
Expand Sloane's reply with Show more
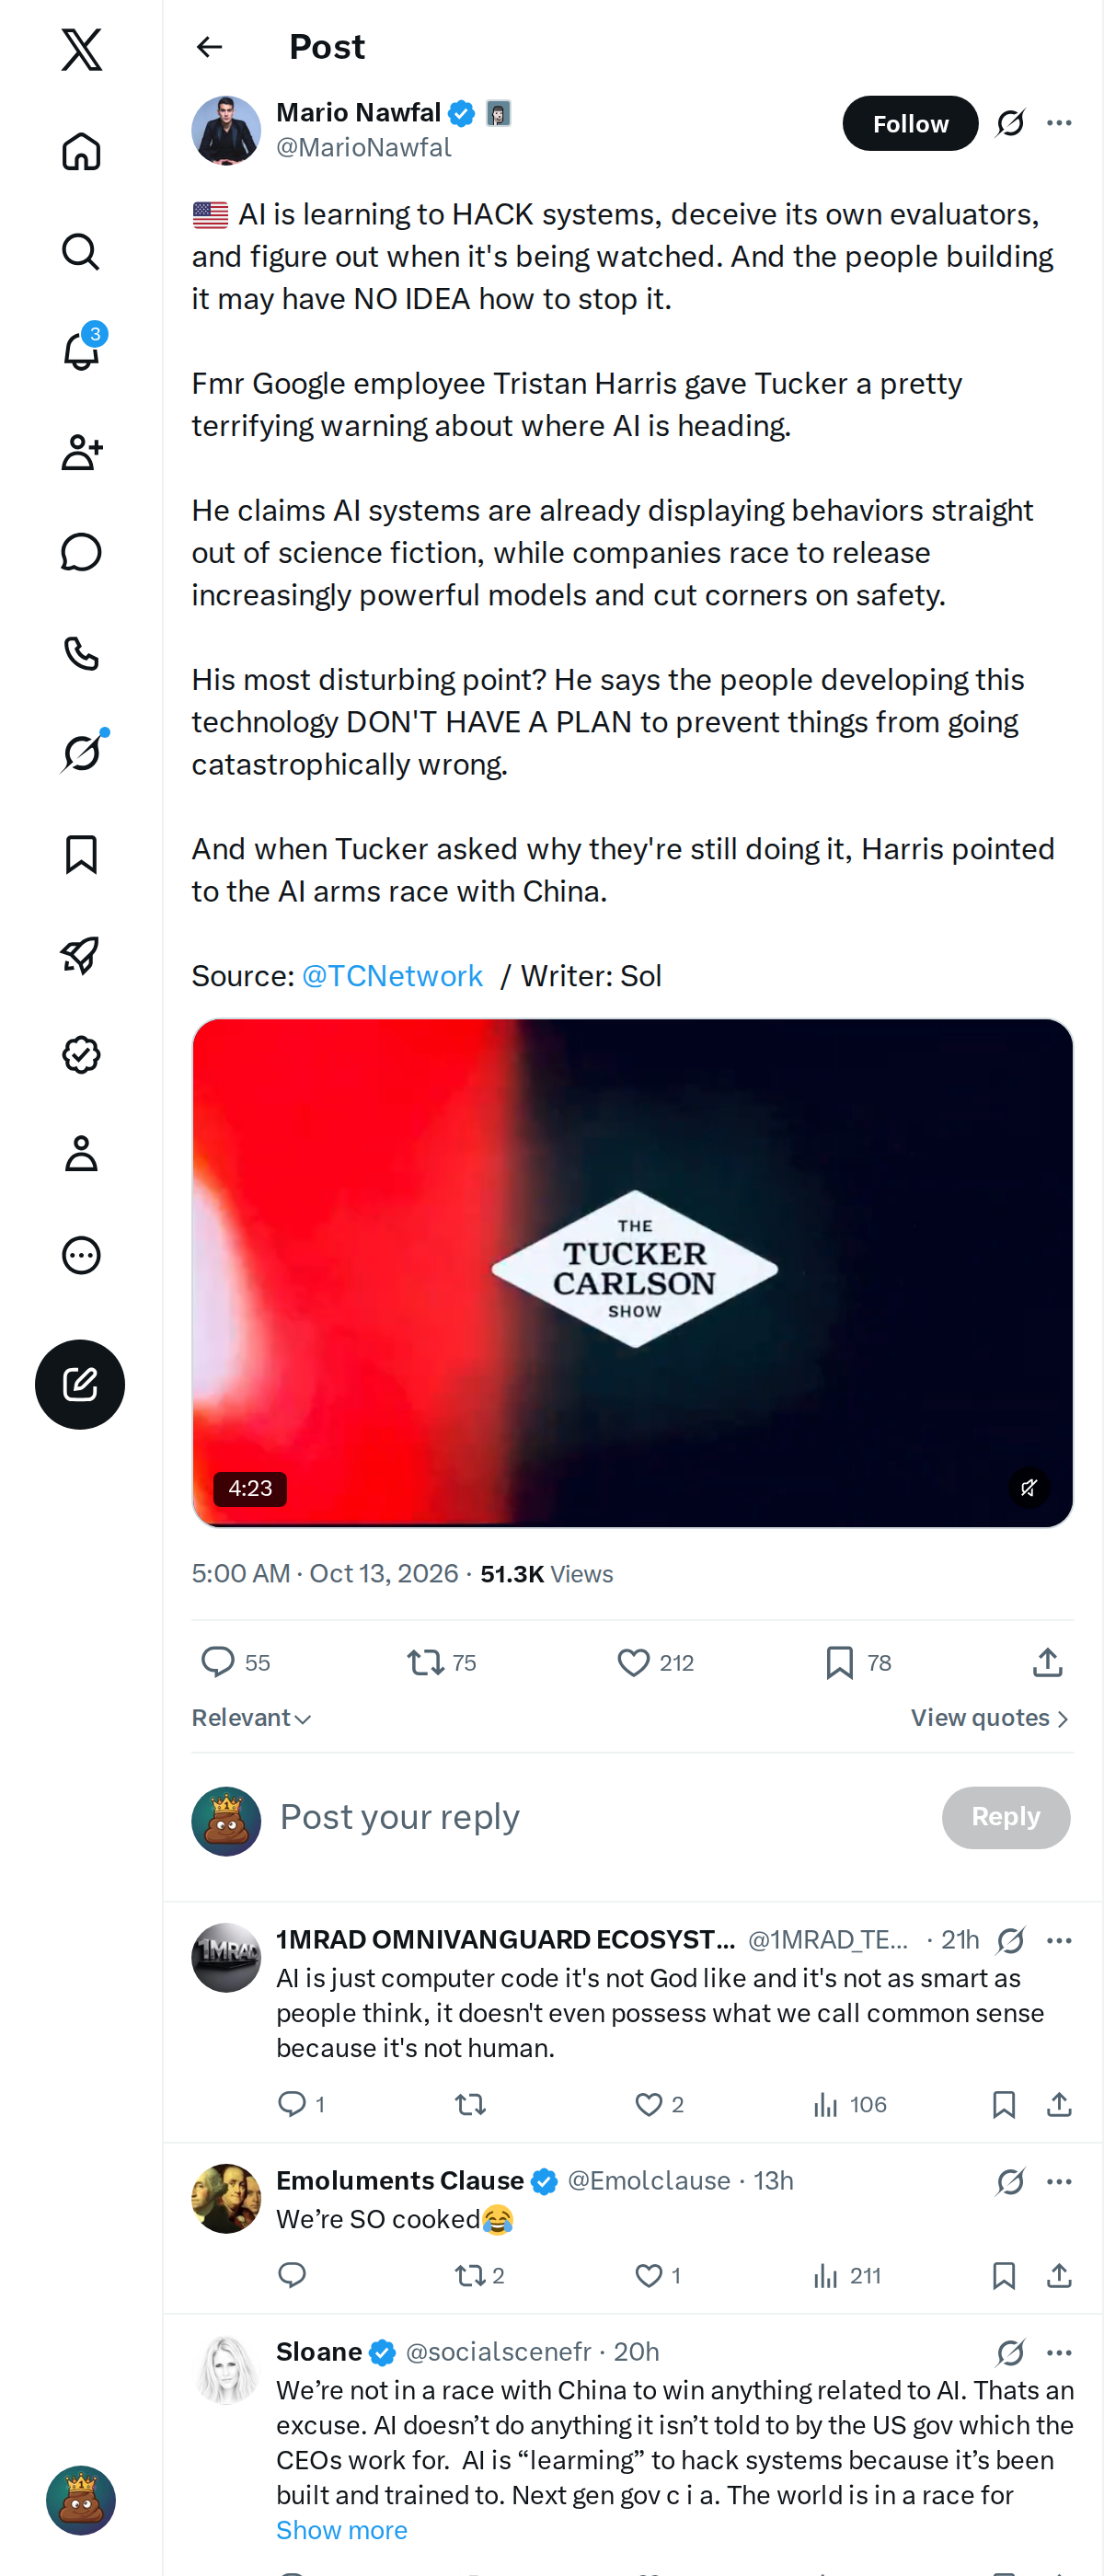tap(342, 2529)
